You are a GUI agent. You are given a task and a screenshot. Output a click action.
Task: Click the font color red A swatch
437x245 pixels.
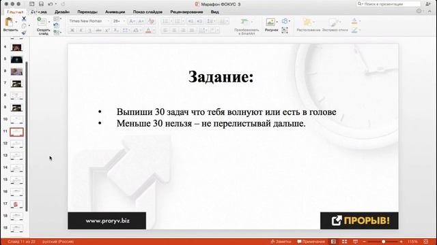(x=148, y=30)
